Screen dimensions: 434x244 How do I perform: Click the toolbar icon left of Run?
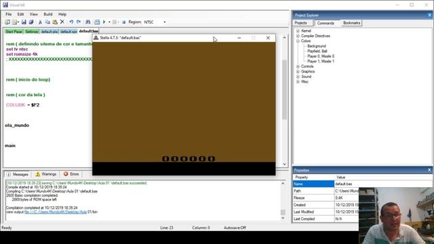(x=97, y=22)
